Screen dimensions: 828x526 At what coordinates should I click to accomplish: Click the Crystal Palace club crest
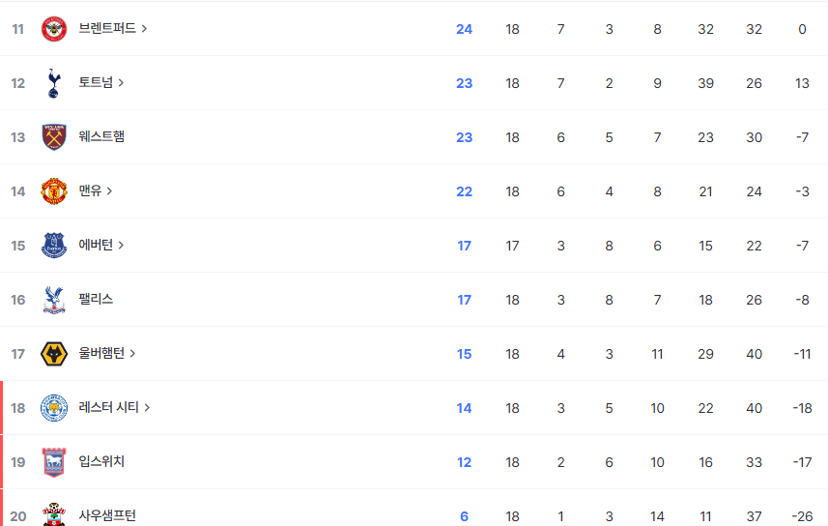54,300
